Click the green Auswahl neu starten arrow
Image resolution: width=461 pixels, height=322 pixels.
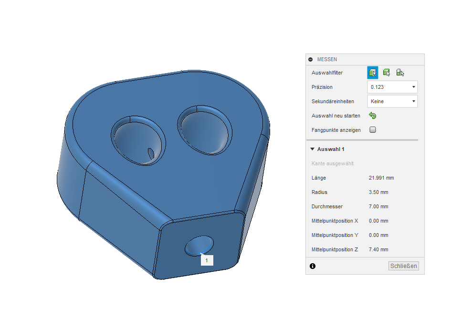tap(373, 116)
